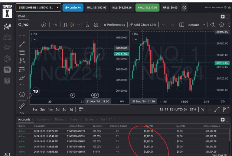The width and height of the screenshot is (232, 156).
Task: Open chart Preferences
Action: 114,25
